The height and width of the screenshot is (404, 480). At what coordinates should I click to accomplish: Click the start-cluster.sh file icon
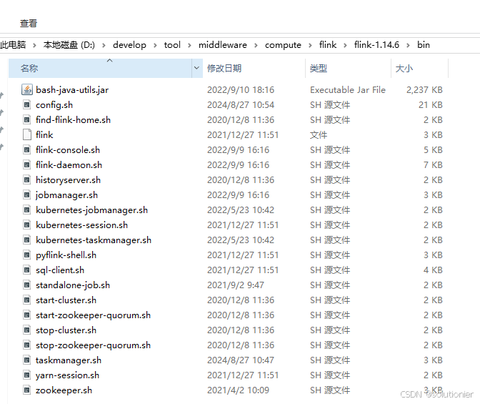27,300
